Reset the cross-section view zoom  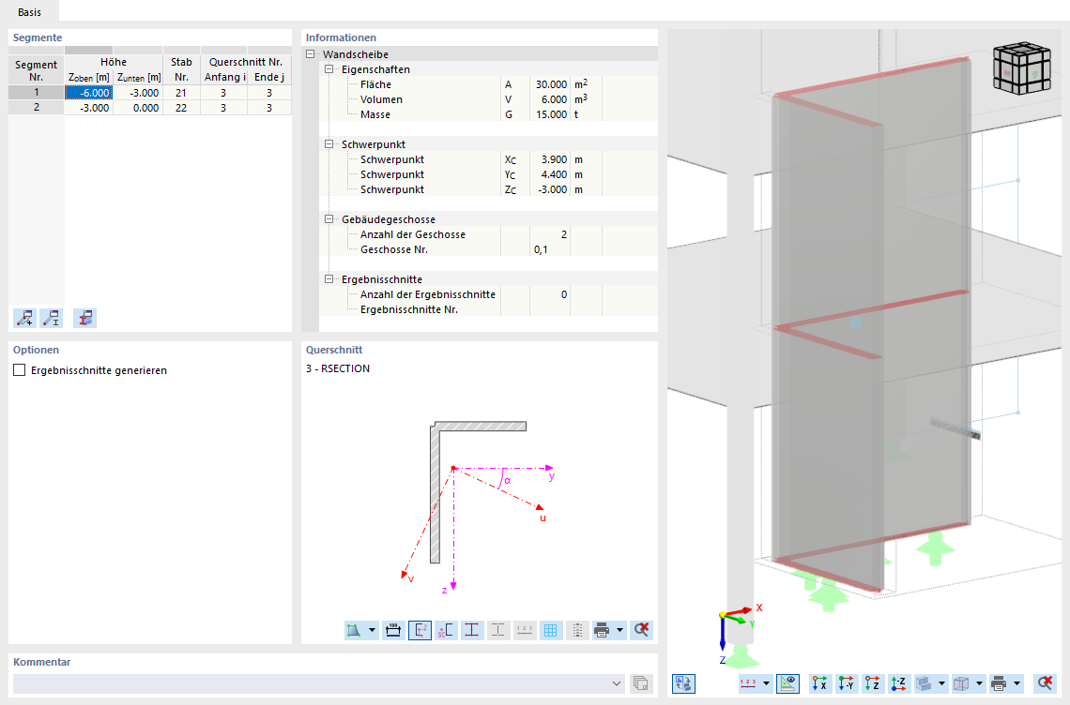coord(641,630)
